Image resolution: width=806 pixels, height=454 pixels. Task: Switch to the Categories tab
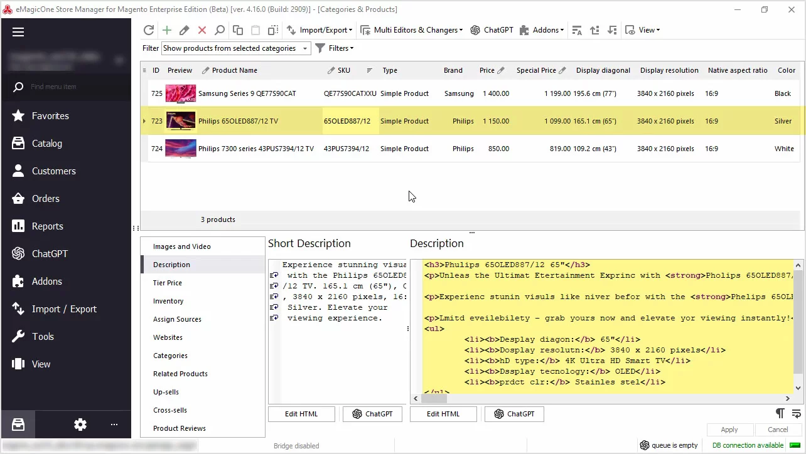pos(203,356)
